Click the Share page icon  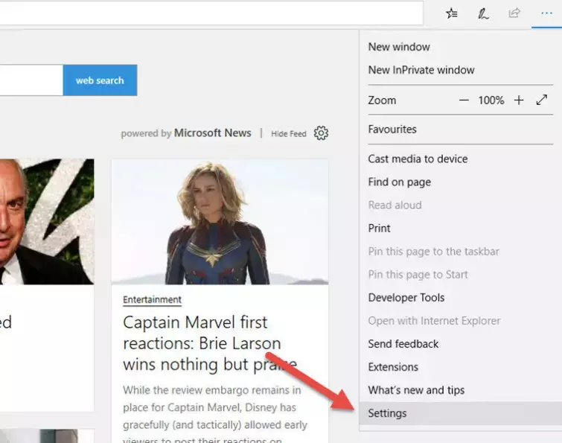[514, 13]
